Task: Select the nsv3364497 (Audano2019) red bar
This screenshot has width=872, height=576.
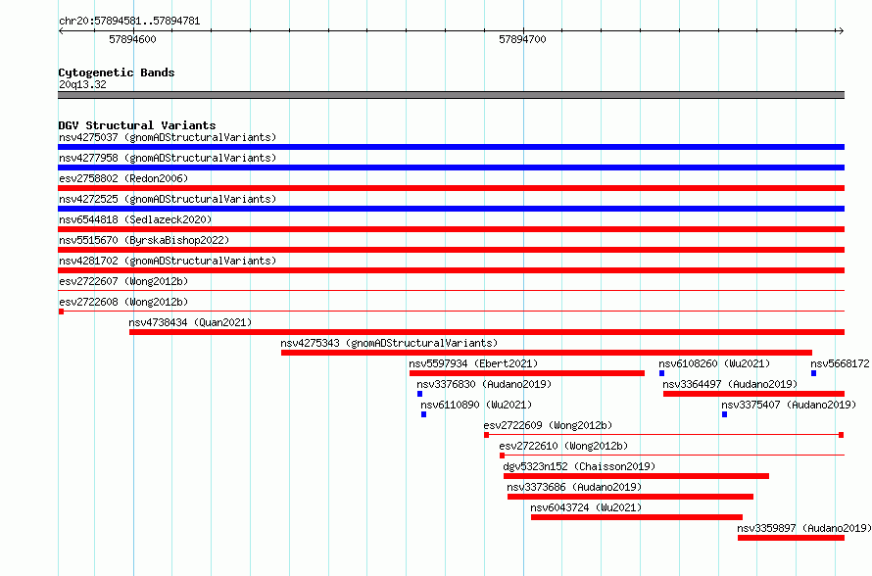Action: (x=753, y=394)
